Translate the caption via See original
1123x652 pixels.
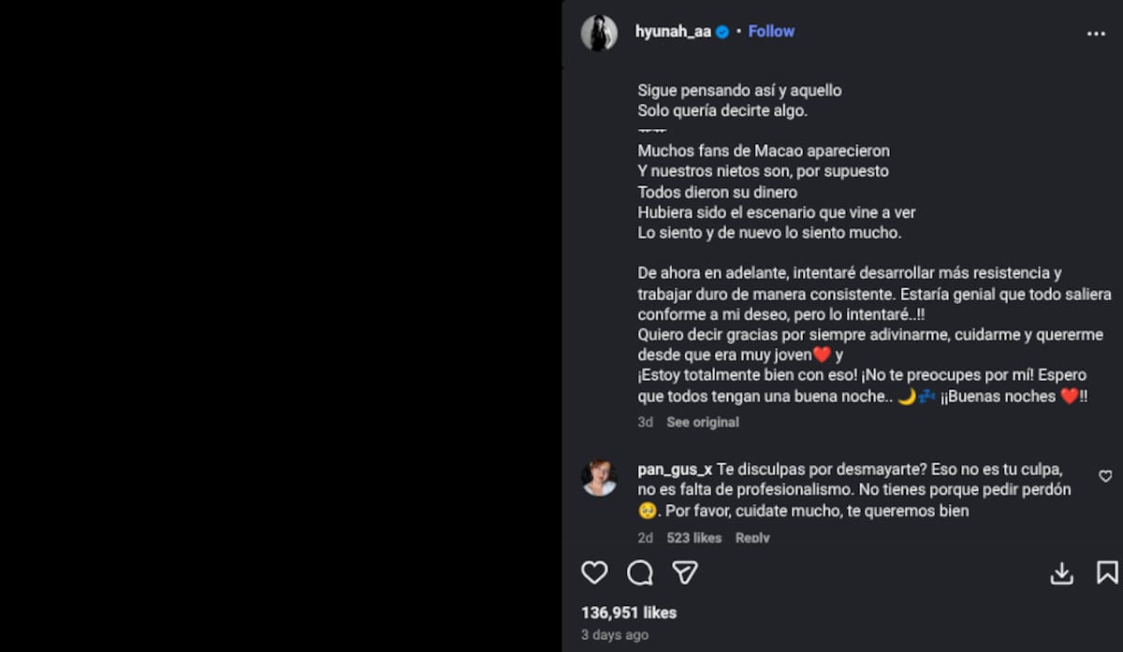702,422
